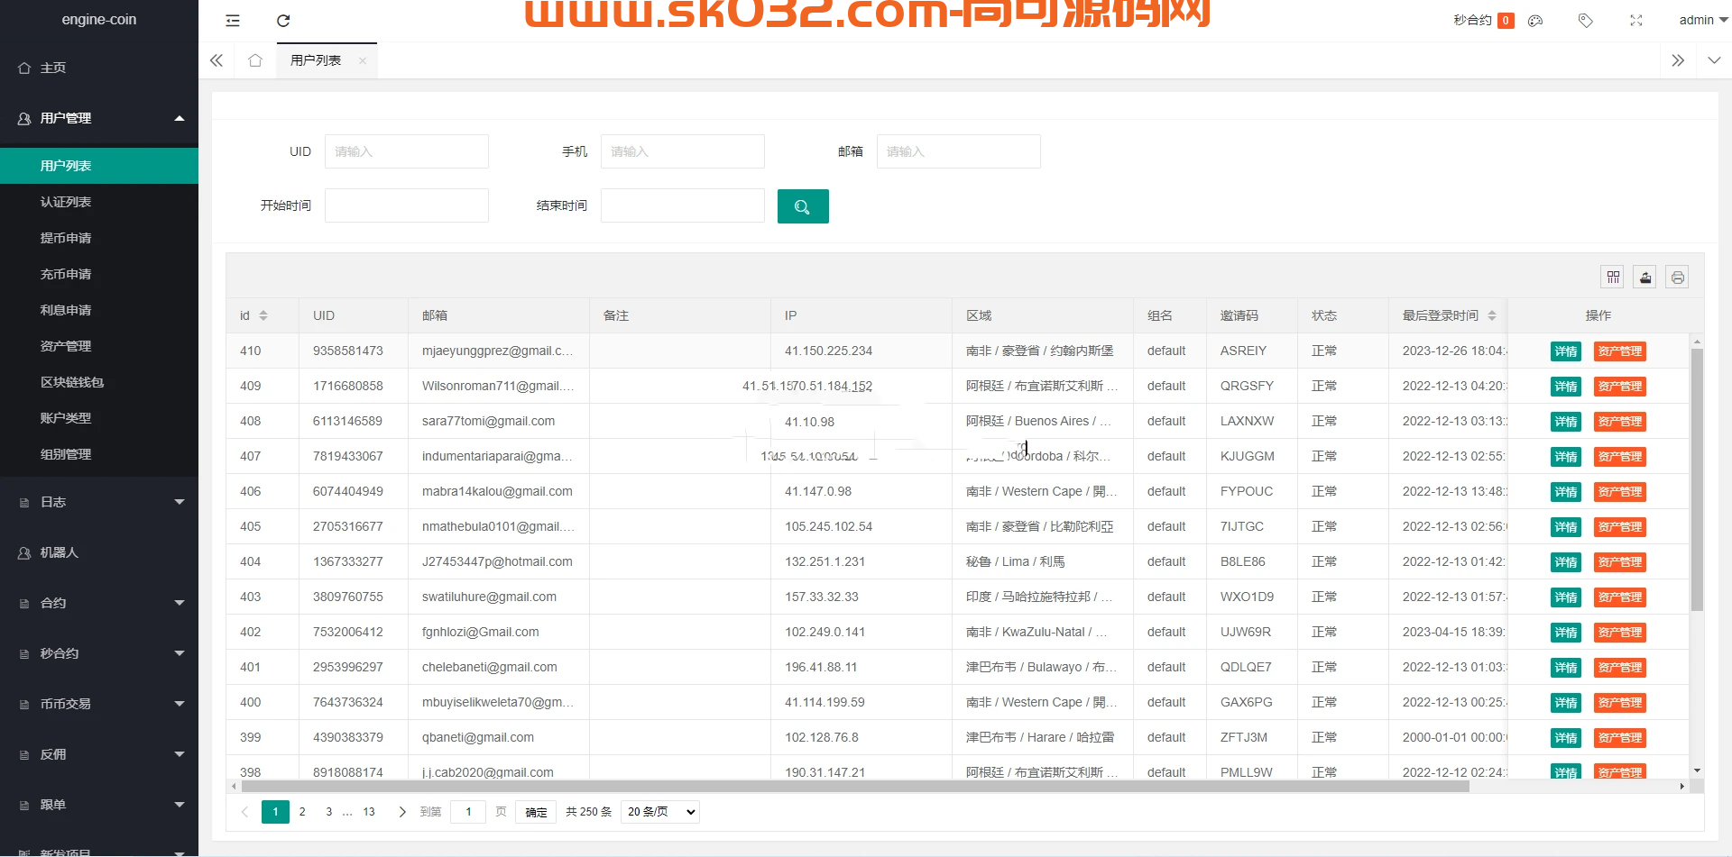1732x857 pixels.
Task: Click 详情 for user id 405
Action: [1566, 527]
